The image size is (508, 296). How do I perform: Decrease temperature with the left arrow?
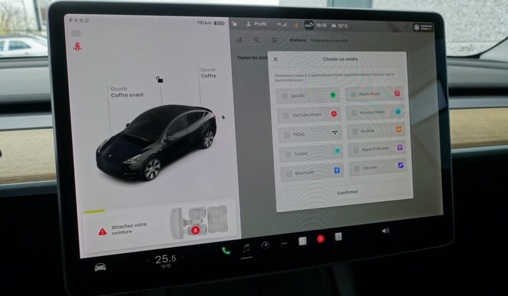click(x=148, y=260)
